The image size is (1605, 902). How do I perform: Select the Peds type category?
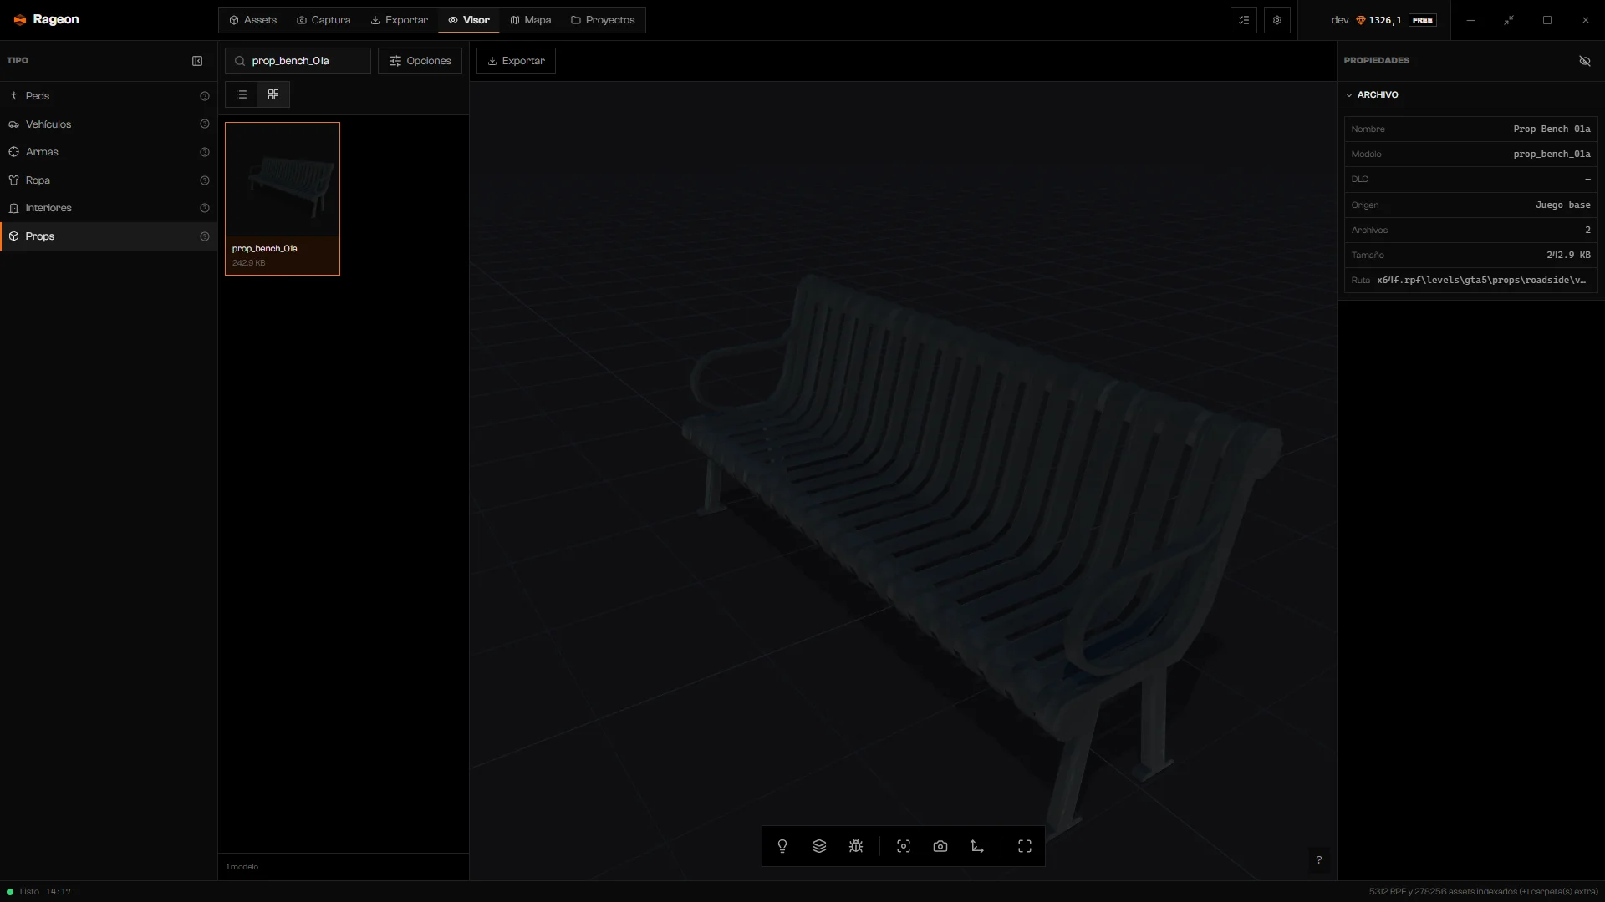[109, 96]
